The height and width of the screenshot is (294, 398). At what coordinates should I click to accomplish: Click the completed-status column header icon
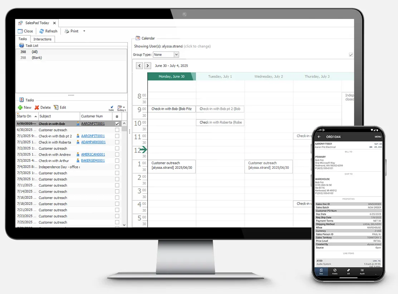pyautogui.click(x=117, y=116)
